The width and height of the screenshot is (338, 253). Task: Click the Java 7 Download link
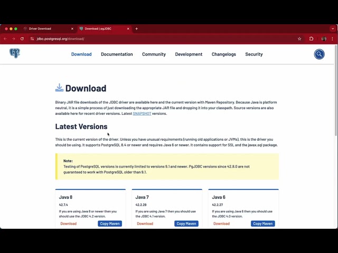tap(145, 223)
